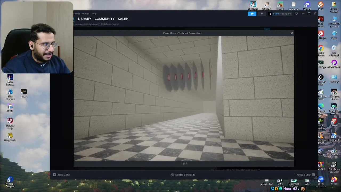This screenshot has width=341, height=192.
Task: Open Saleh MC desktop shortcut
Action: pyautogui.click(x=266, y=5)
